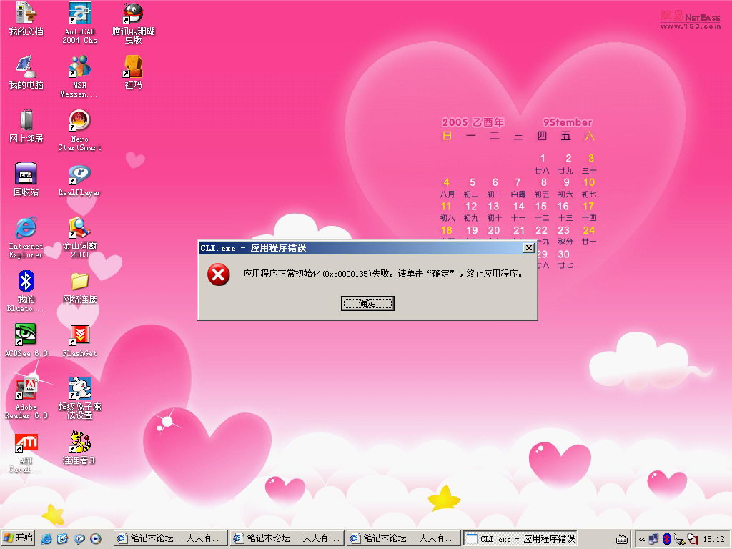Launch the RealPlayer quick launch icon
This screenshot has width=732, height=549.
pos(79,539)
